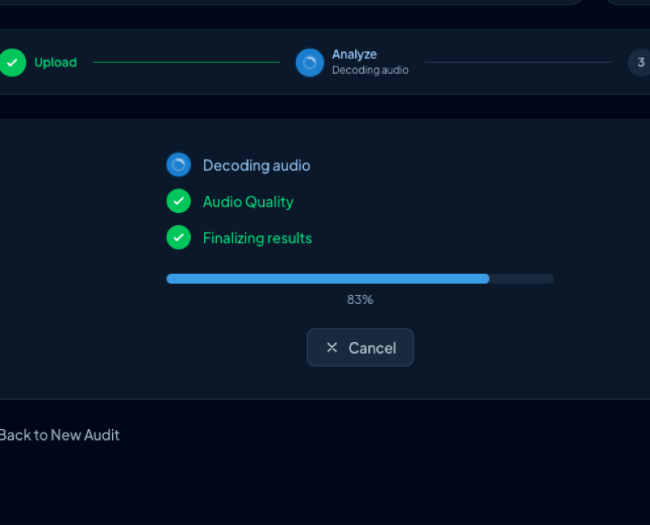This screenshot has height=525, width=650.
Task: Click the connector line leading to step 3
Action: coord(520,62)
